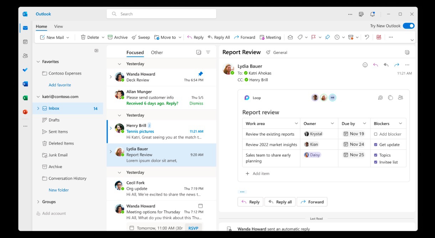Open the Work area column dropdown
Image resolution: width=435 pixels, height=238 pixels.
coord(296,124)
